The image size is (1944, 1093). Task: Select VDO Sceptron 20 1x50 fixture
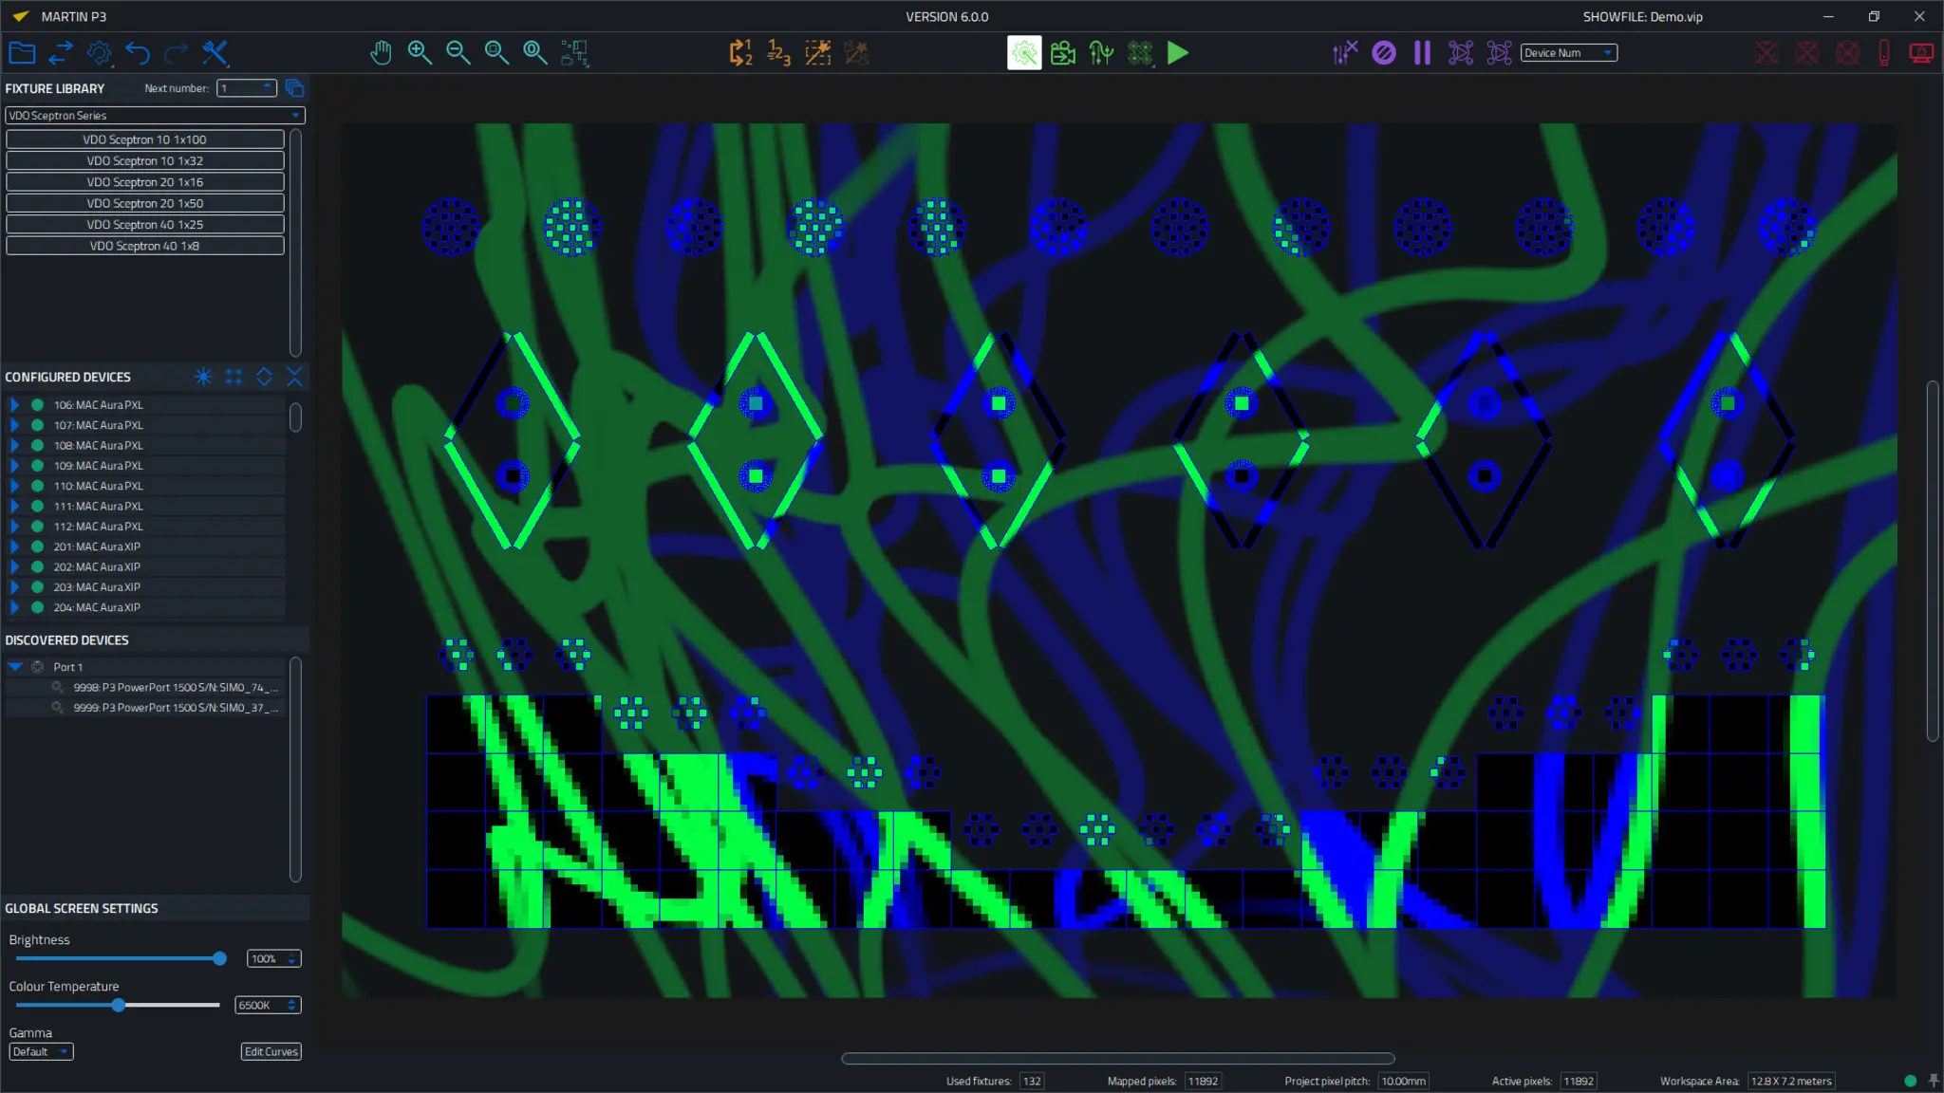(145, 203)
